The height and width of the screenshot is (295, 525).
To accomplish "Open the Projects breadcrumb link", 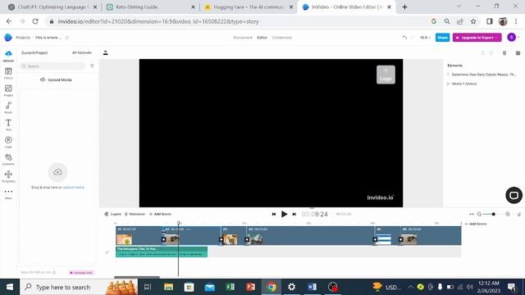I will click(23, 38).
